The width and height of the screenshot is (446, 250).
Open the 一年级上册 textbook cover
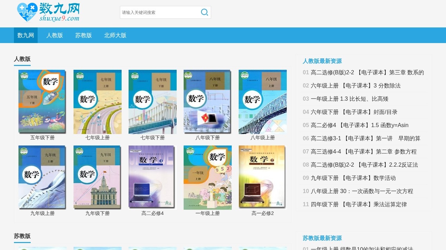point(207,177)
